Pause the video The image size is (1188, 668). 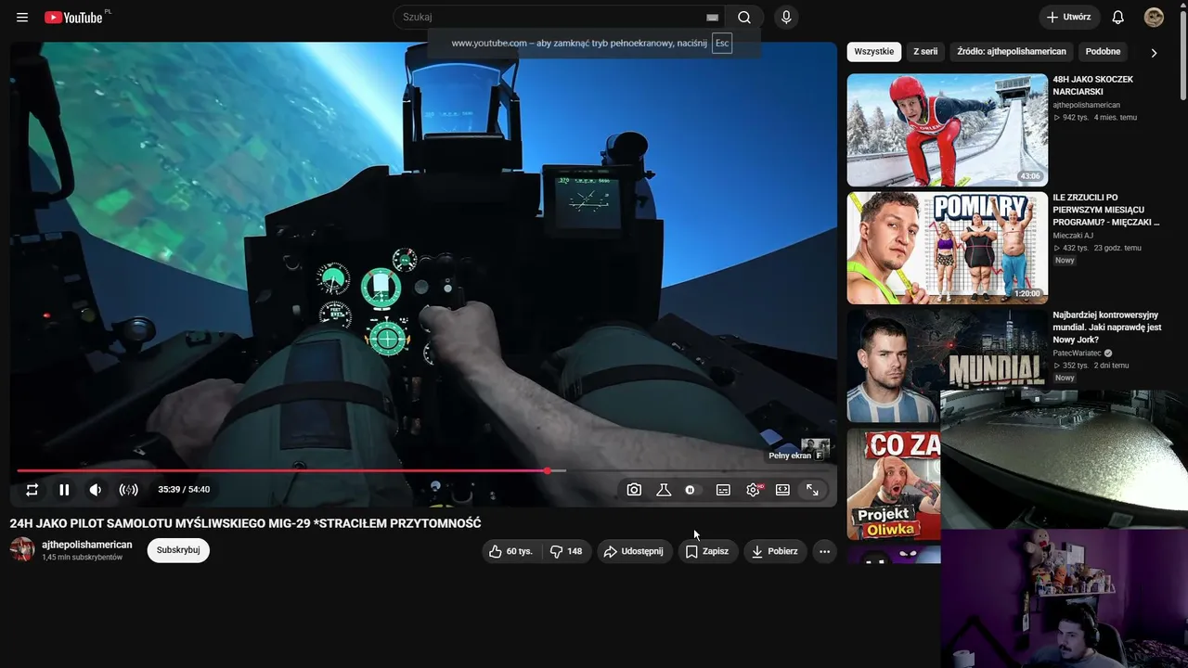tap(64, 490)
